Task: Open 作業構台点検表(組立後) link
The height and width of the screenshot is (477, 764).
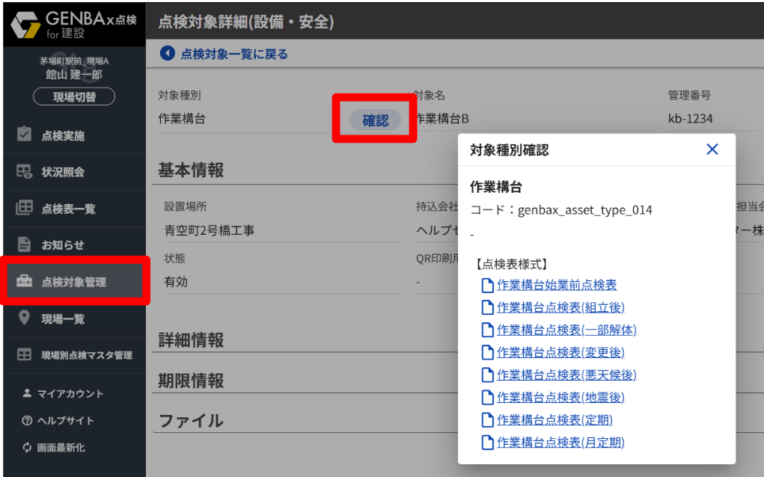Action: (x=560, y=307)
